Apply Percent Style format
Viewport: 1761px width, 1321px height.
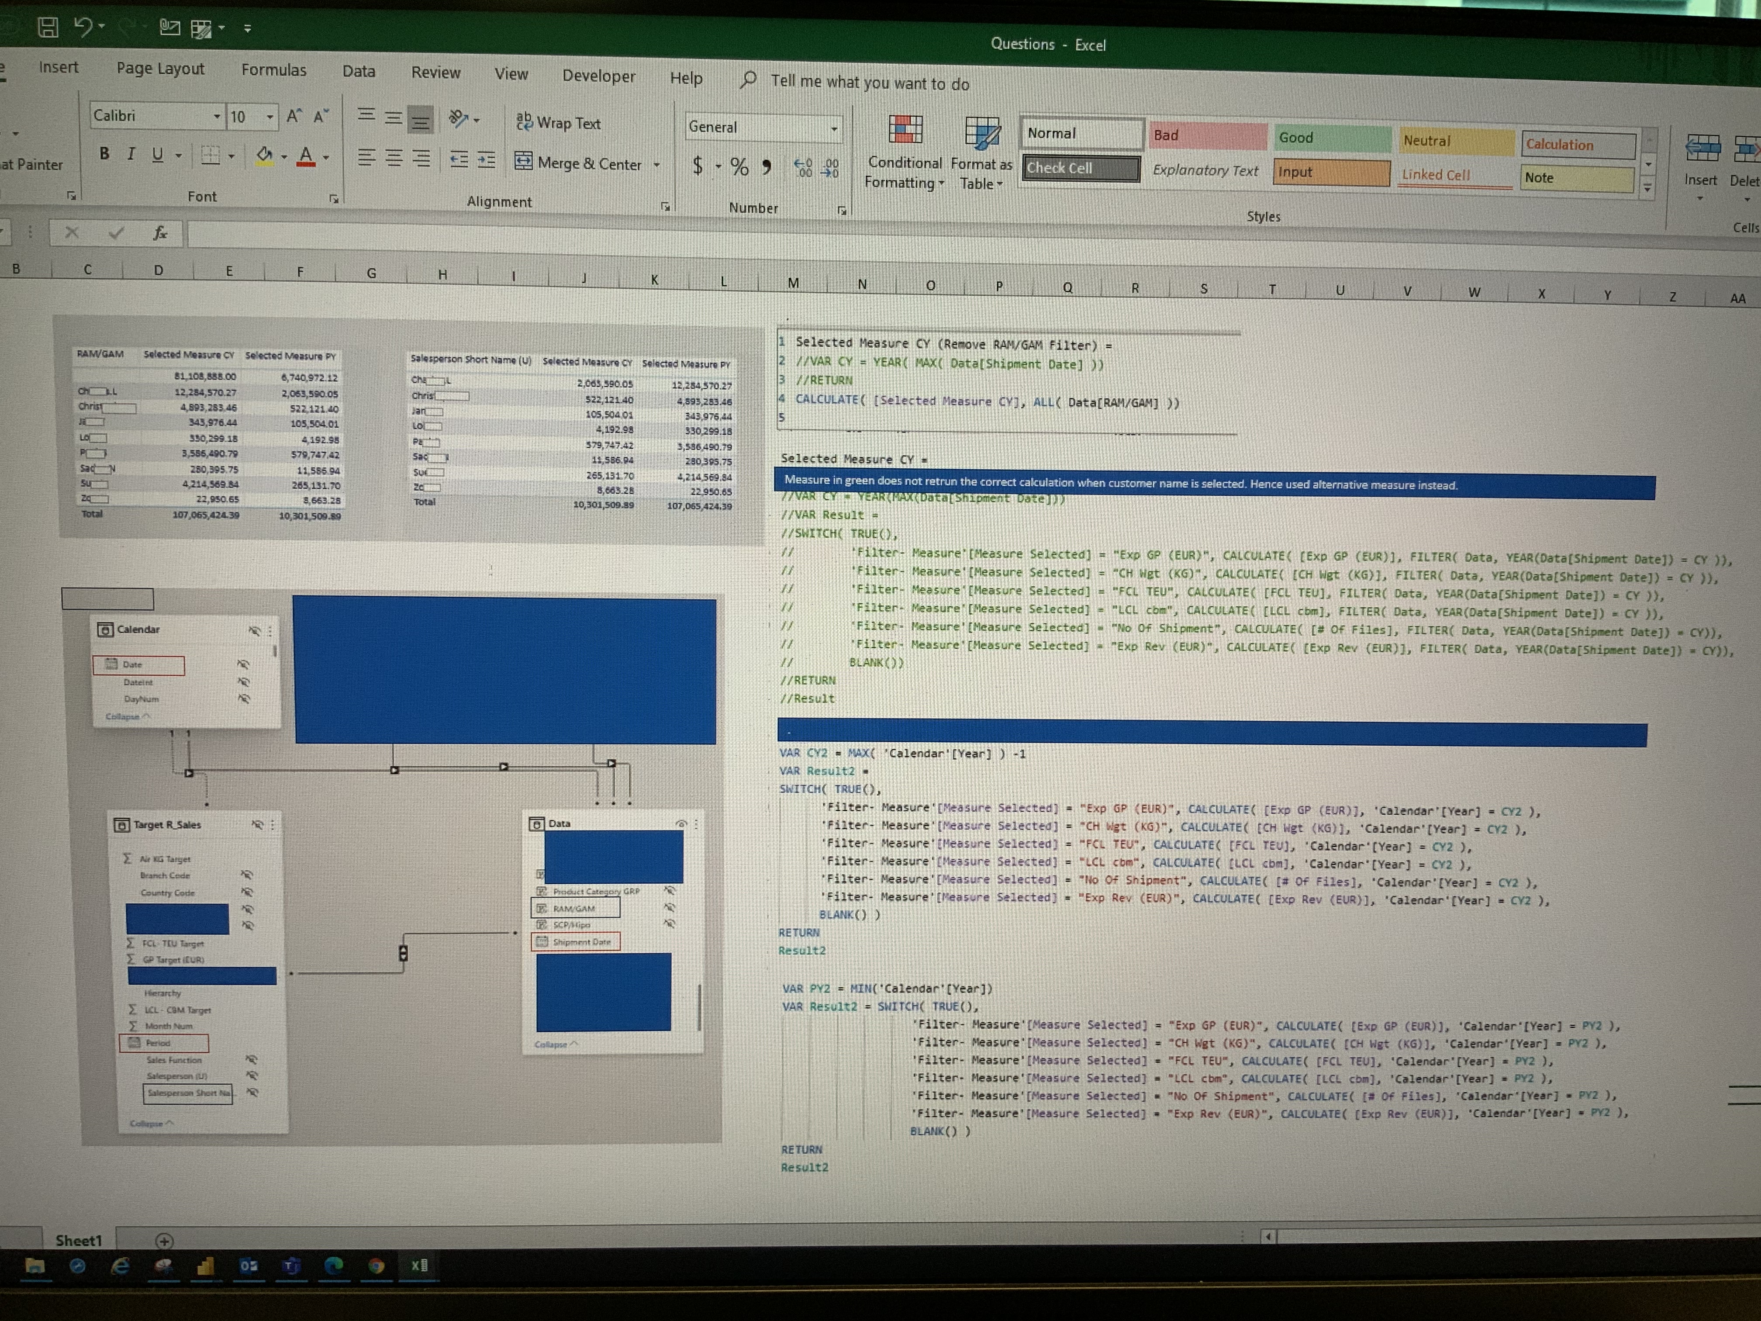point(739,166)
